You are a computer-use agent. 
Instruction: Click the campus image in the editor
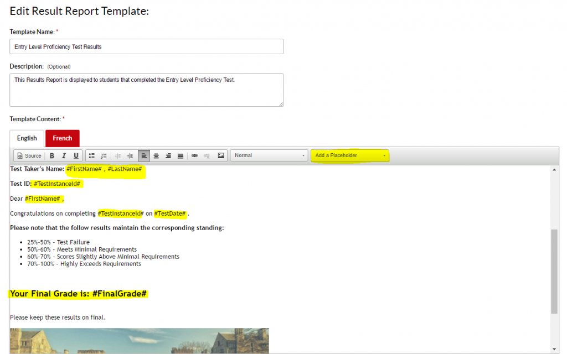140,341
